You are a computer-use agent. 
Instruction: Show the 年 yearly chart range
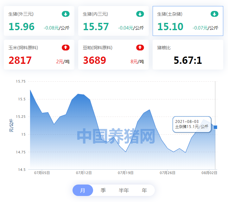tap(144, 191)
